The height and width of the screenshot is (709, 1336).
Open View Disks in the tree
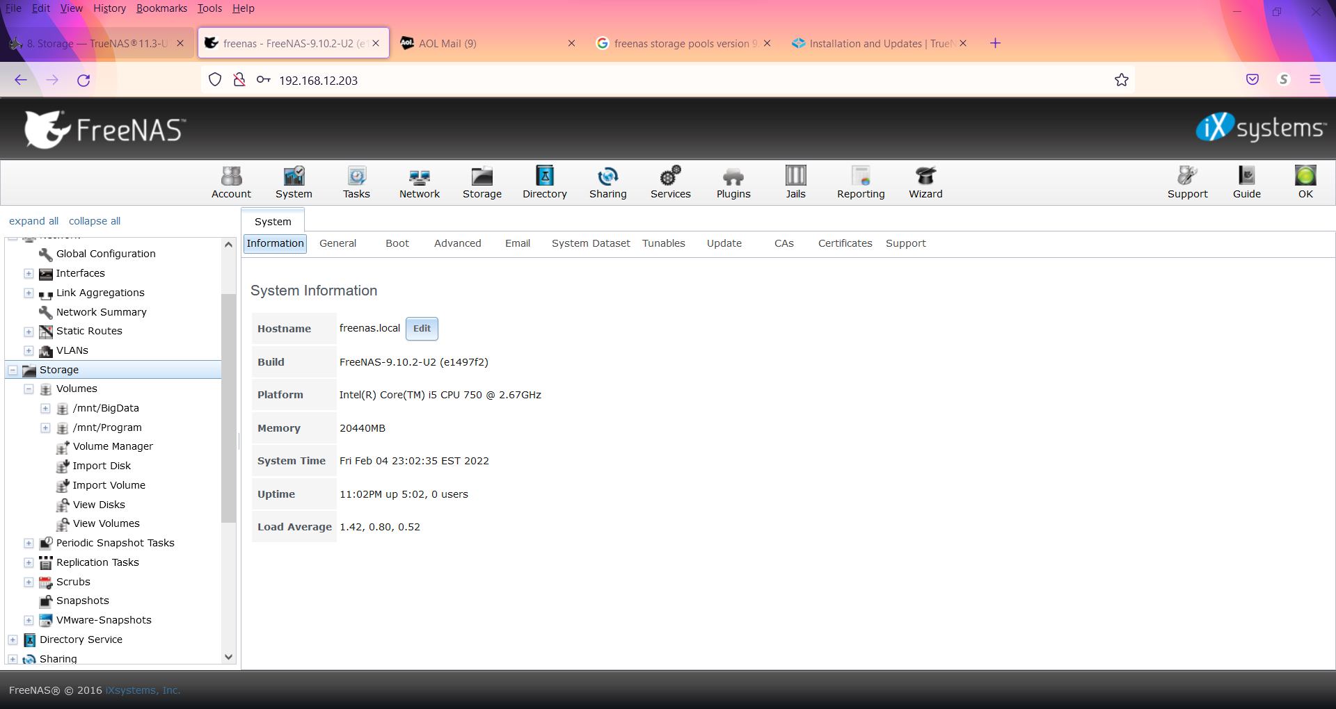tap(99, 505)
